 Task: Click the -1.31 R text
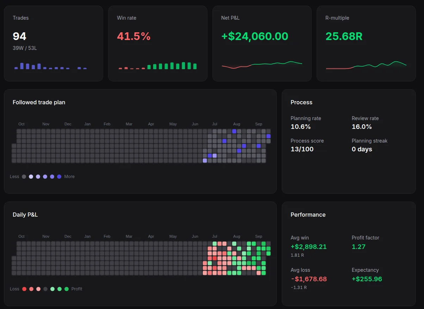point(299,288)
